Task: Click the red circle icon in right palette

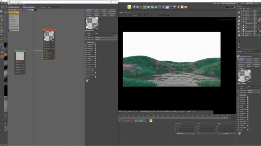Action: (x=239, y=40)
